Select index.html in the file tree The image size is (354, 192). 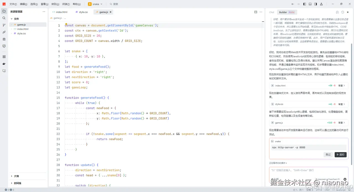[x=28, y=29]
